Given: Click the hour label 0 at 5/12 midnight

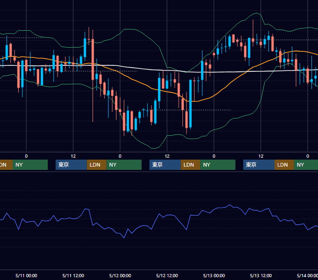Looking at the screenshot, I should pos(120,156).
